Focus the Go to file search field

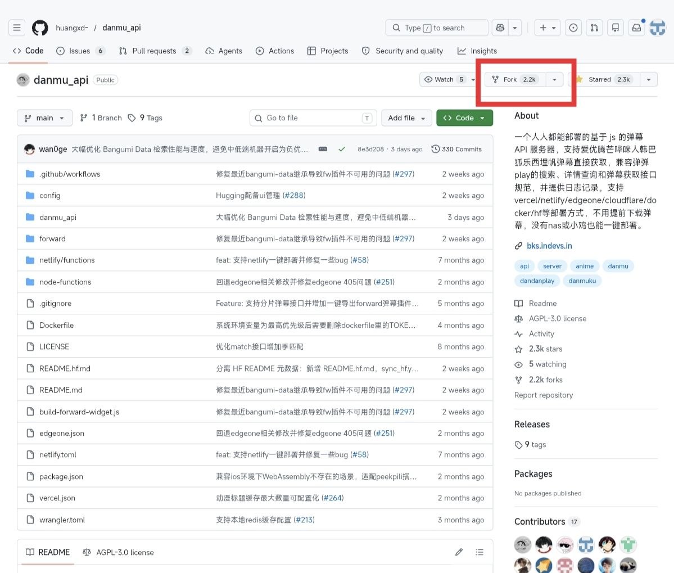coord(313,118)
